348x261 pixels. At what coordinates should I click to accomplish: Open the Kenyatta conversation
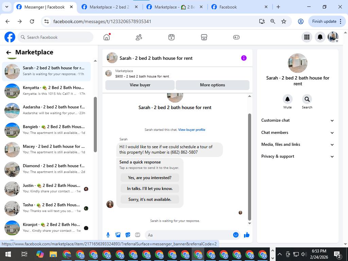click(x=46, y=91)
